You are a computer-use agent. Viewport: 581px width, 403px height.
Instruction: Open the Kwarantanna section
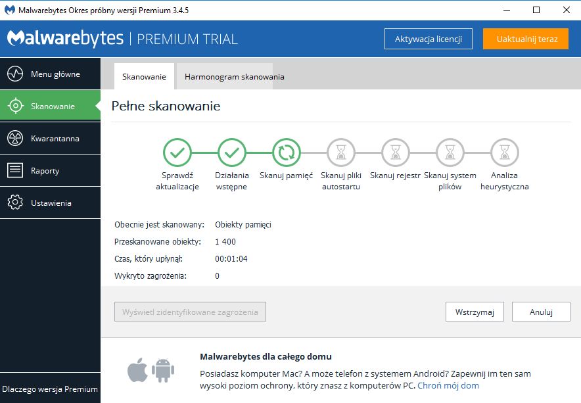(x=50, y=138)
